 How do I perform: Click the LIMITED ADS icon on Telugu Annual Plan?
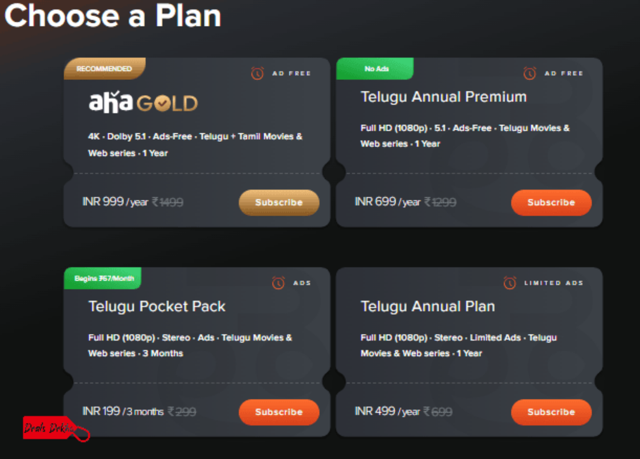(x=509, y=282)
